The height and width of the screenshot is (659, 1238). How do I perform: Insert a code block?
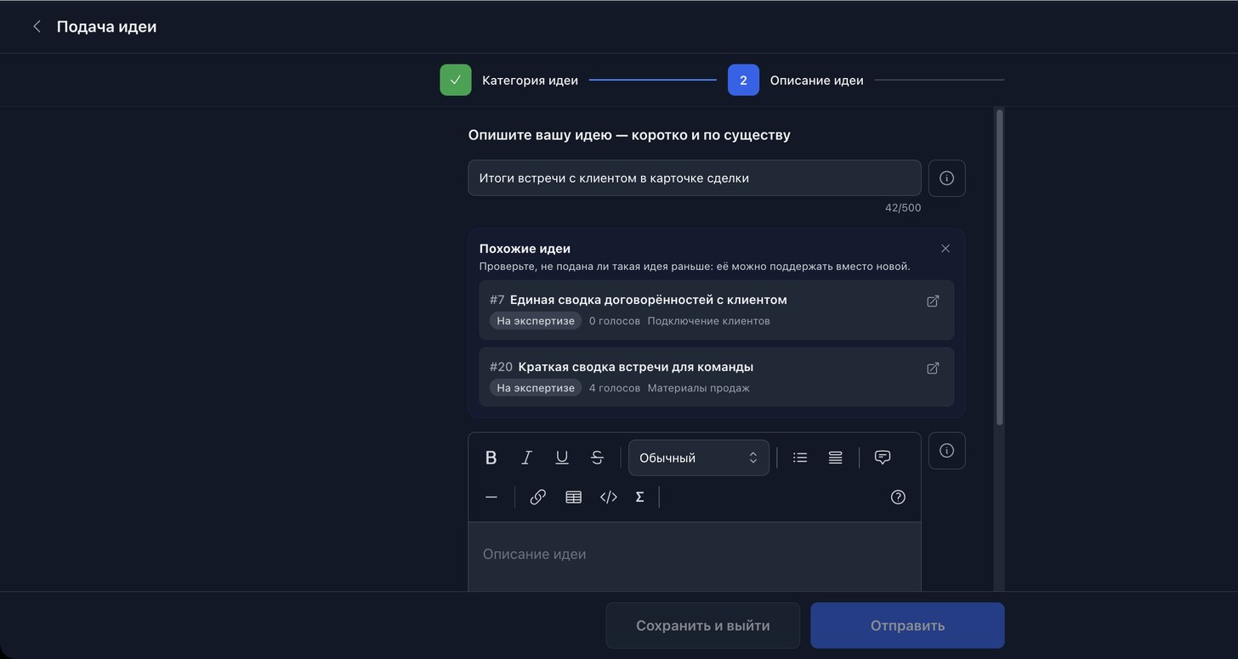click(609, 498)
